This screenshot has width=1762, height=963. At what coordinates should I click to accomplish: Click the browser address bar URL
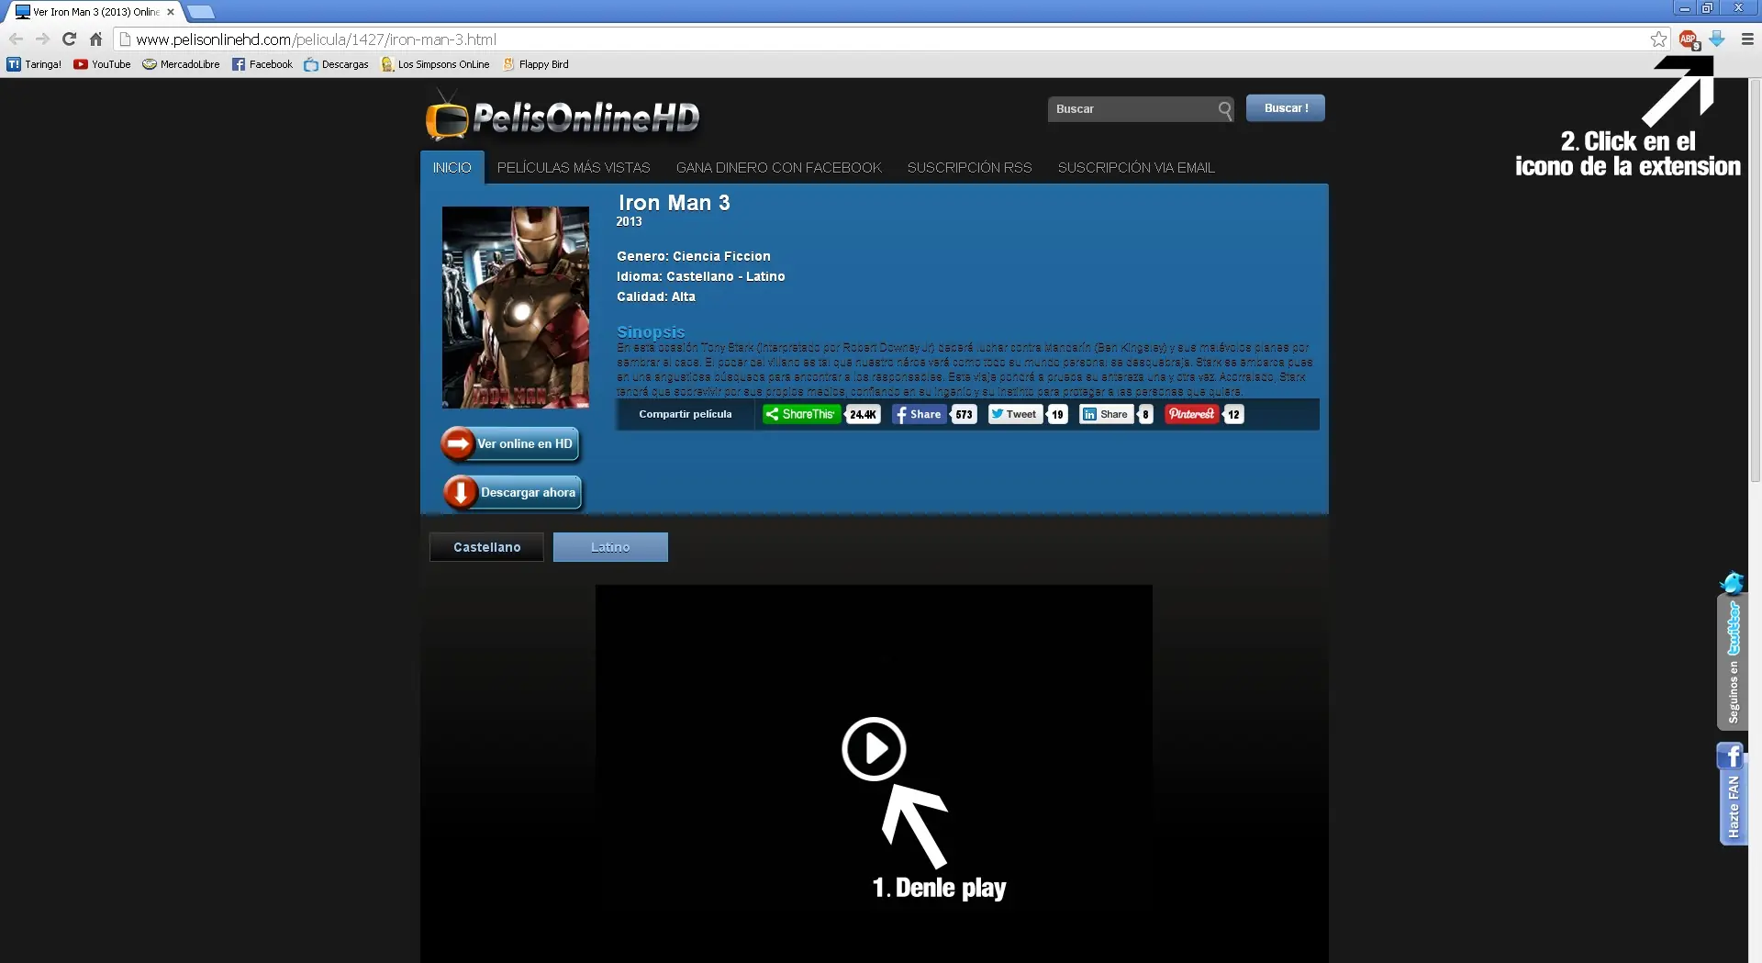click(x=316, y=39)
